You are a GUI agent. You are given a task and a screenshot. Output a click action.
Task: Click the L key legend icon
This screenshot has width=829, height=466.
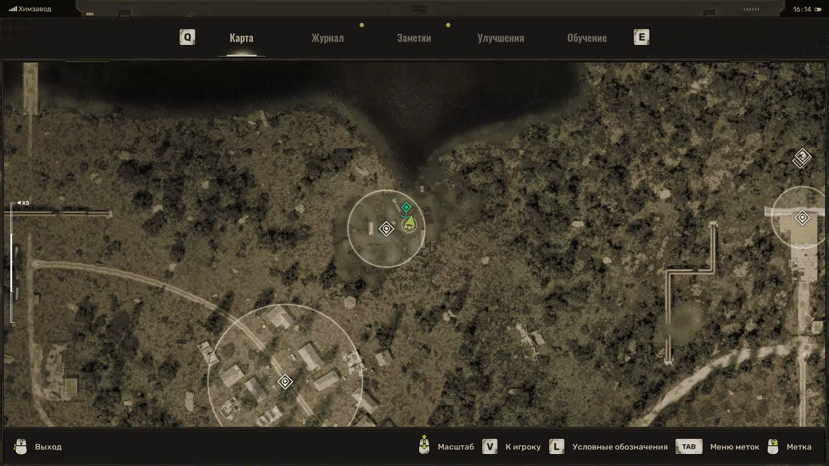click(557, 447)
